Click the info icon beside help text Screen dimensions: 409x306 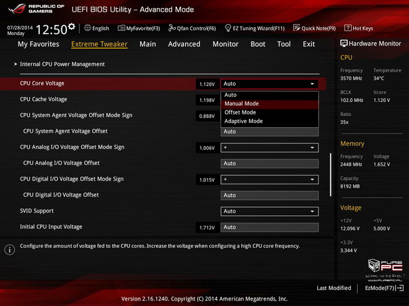pyautogui.click(x=10, y=250)
